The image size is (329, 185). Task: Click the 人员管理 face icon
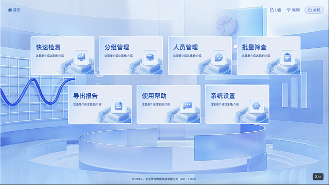click(218, 57)
